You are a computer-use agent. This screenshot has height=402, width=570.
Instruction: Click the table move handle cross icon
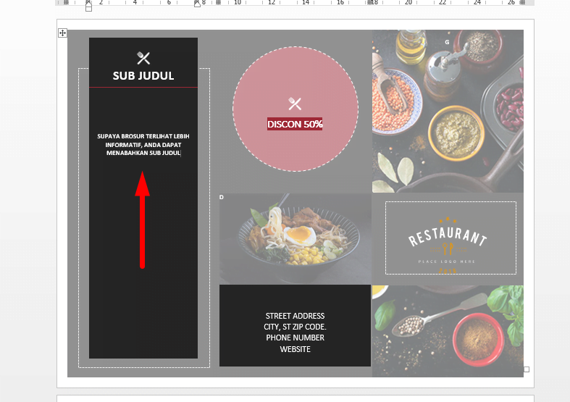tap(62, 33)
